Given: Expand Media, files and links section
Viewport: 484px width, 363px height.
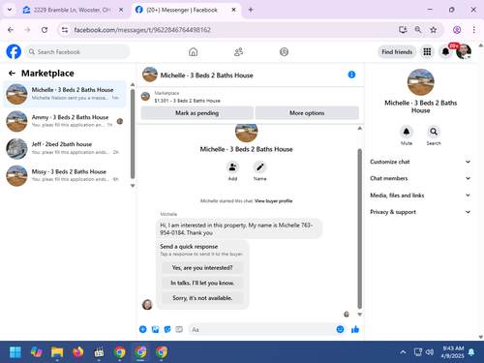Looking at the screenshot, I should click(420, 196).
